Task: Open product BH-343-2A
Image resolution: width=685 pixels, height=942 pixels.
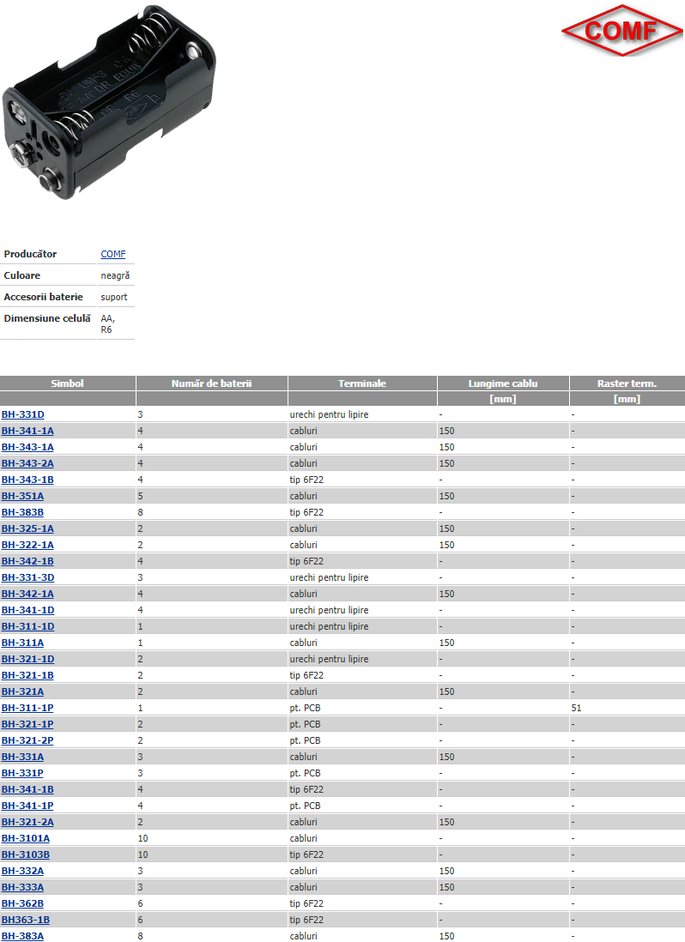Action: tap(27, 463)
